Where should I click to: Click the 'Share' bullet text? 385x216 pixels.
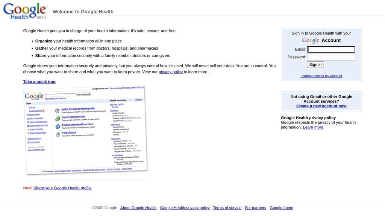pyautogui.click(x=41, y=56)
